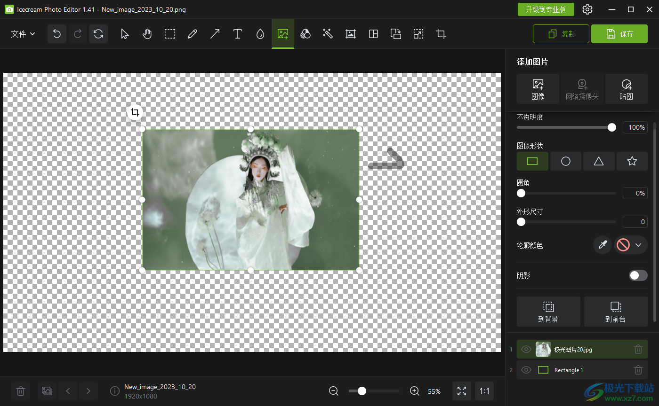Go to the next image
The width and height of the screenshot is (659, 406).
tap(88, 391)
